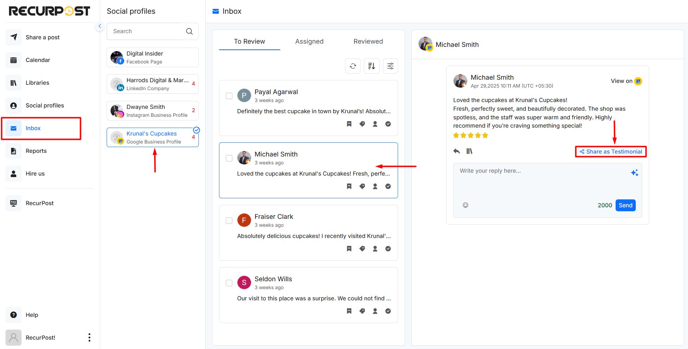Tick checkbox for Fraiser Clark review
688x349 pixels.
pos(229,221)
